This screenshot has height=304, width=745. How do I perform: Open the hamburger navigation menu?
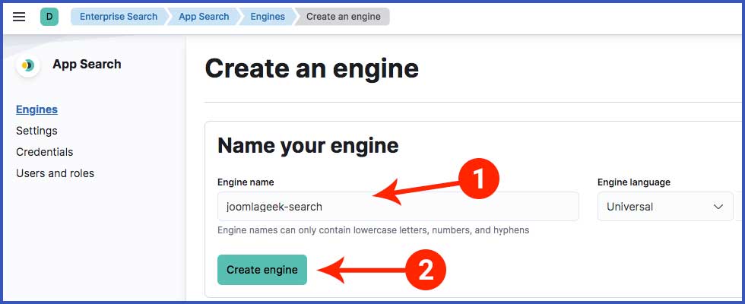[19, 17]
